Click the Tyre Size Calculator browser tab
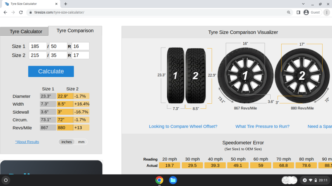 (31, 4)
